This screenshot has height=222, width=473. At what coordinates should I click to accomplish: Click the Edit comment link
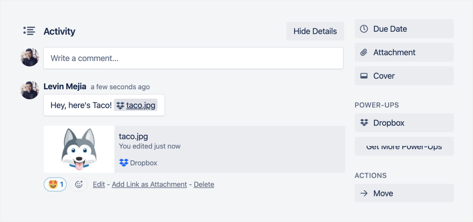click(99, 184)
